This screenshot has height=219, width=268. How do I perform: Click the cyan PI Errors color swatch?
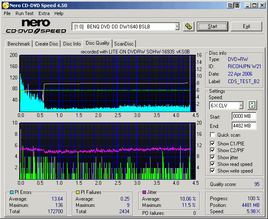pyautogui.click(x=11, y=192)
